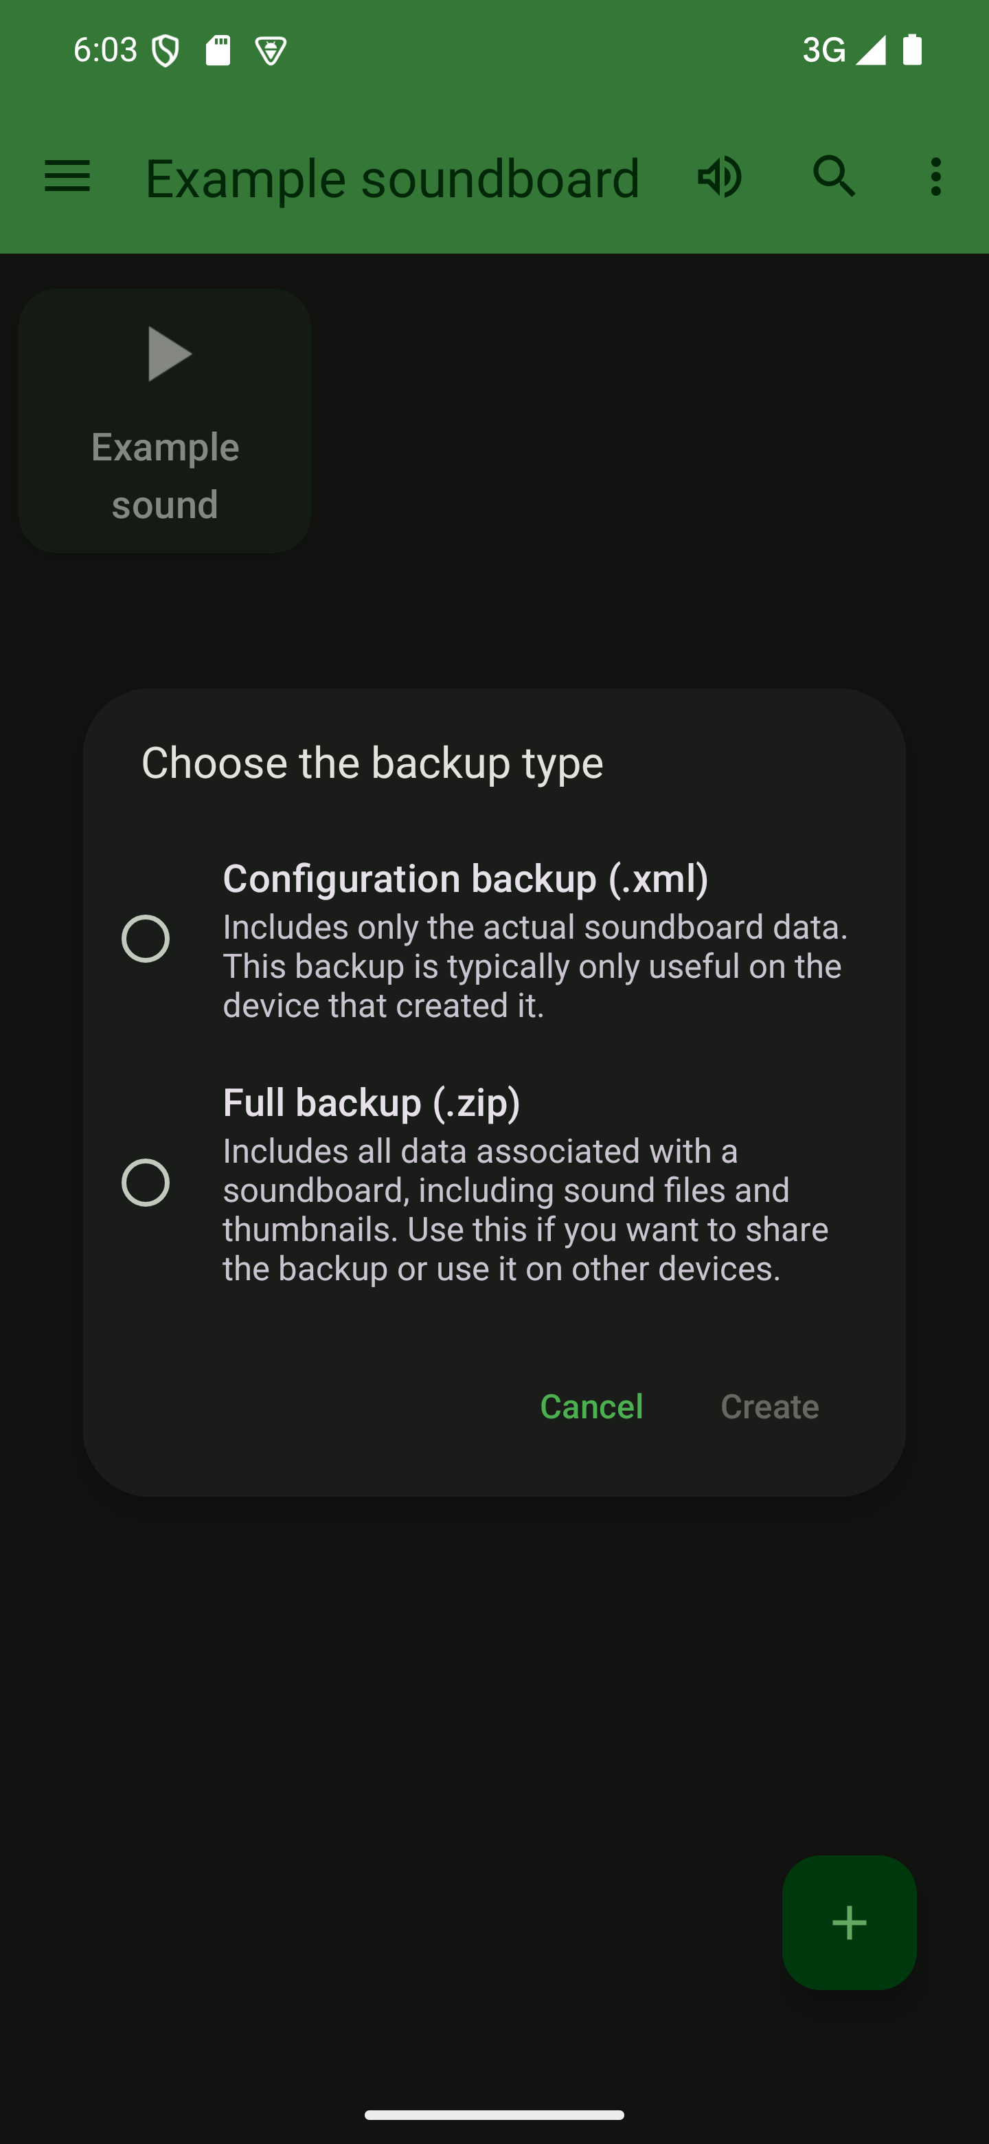The height and width of the screenshot is (2144, 989).
Task: Tap the 3G signal strength indicator
Action: (843, 51)
